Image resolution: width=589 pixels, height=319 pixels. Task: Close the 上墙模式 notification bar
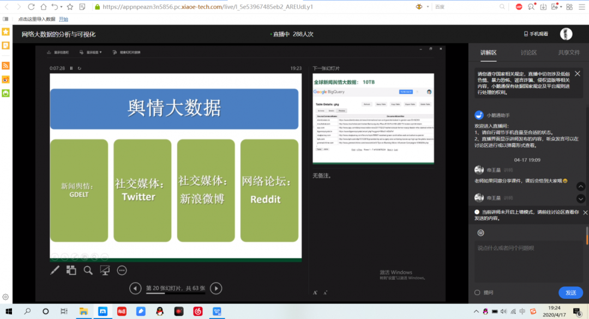coord(585,212)
